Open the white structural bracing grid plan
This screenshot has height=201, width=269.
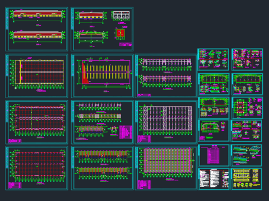[166, 122]
